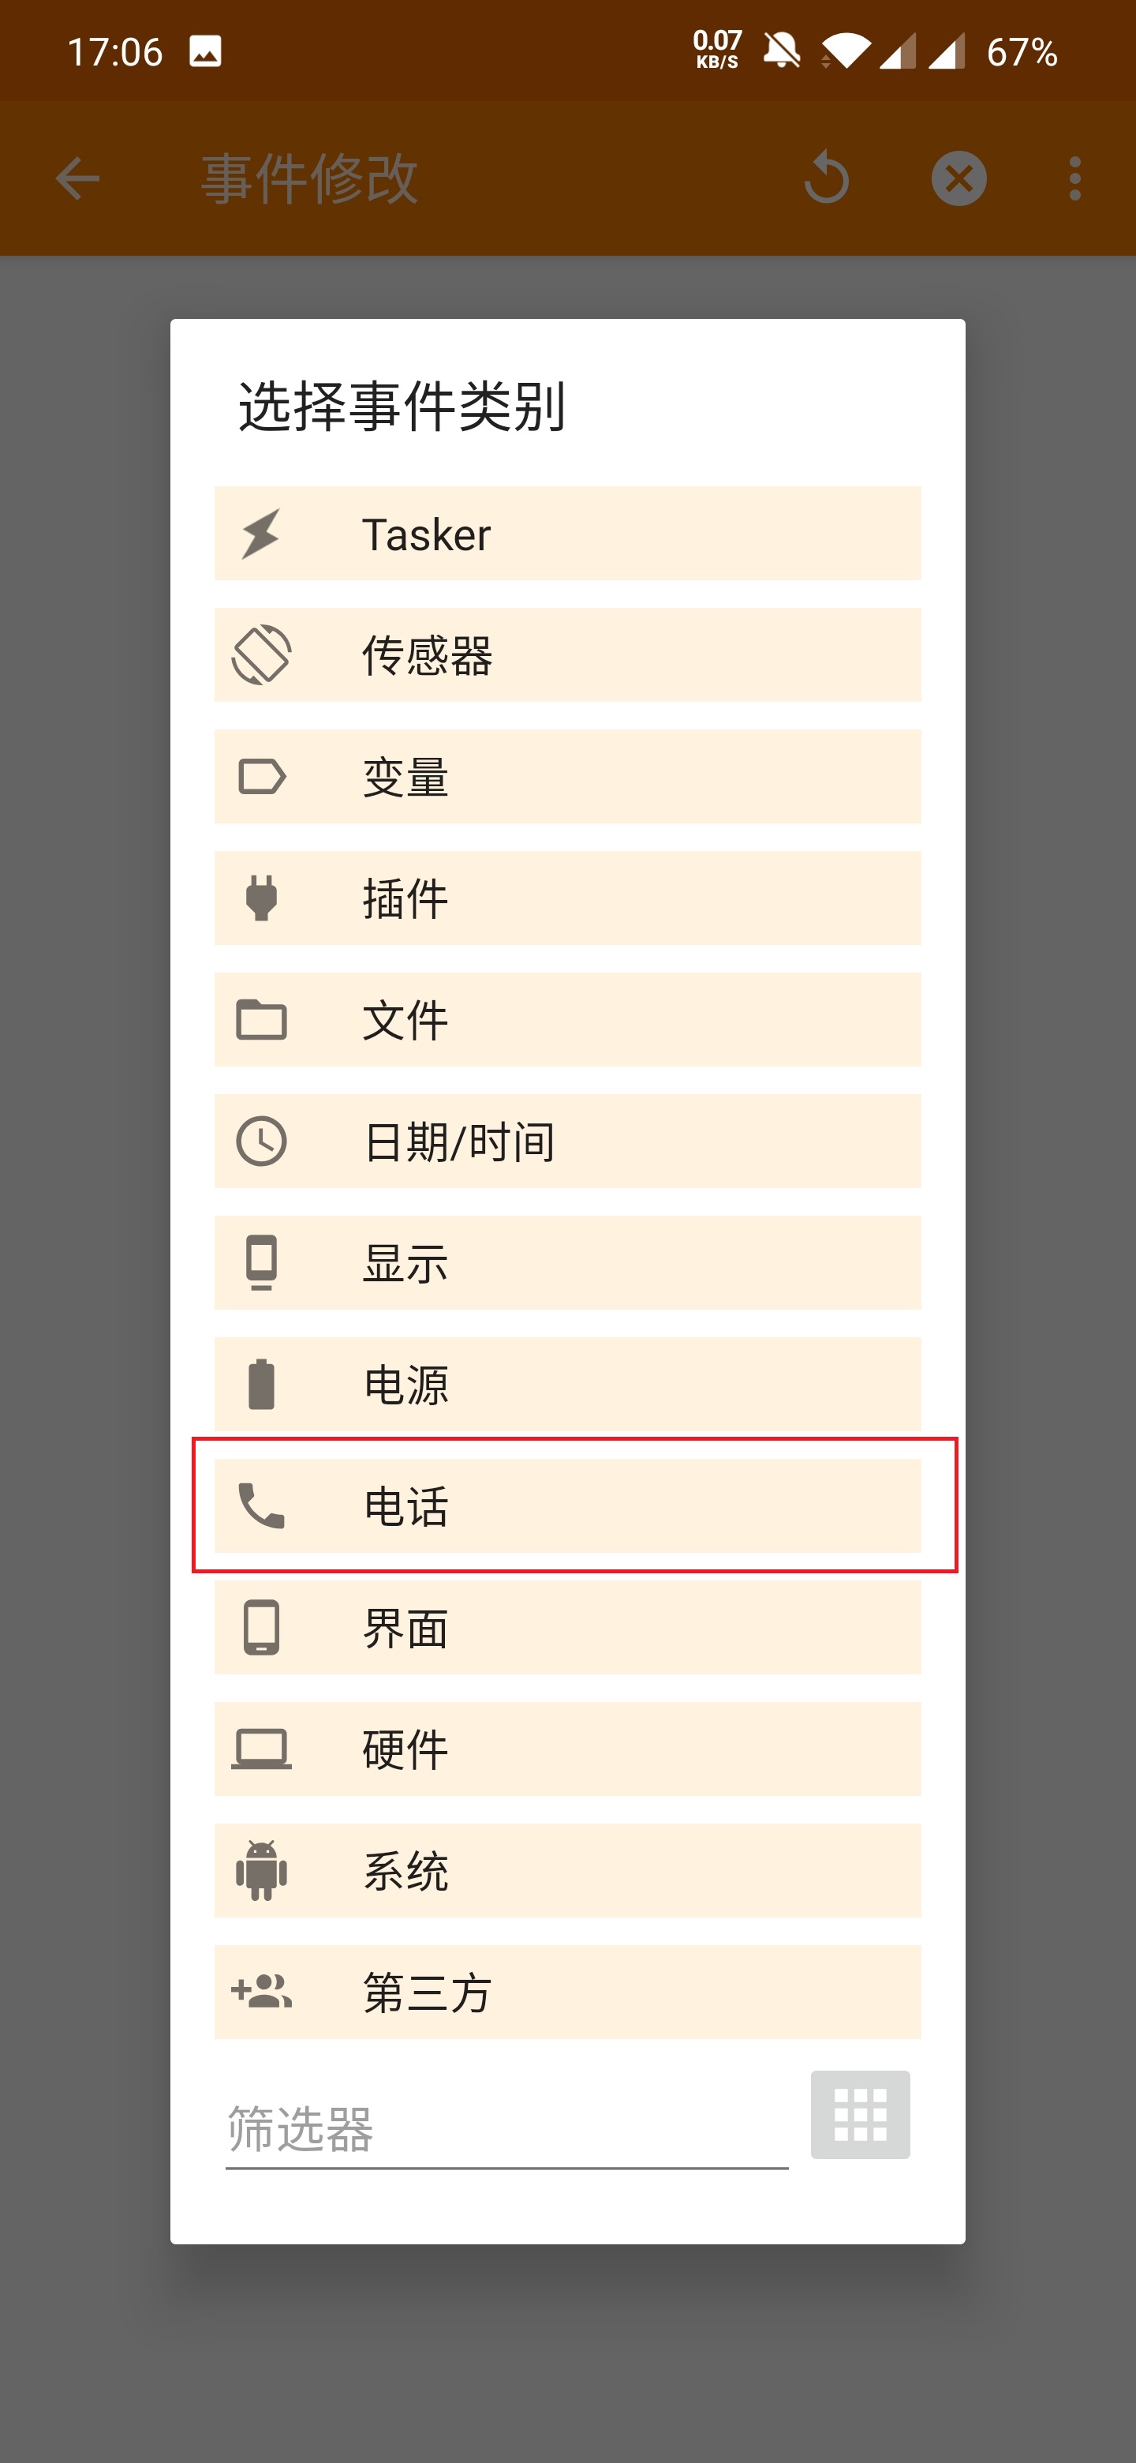This screenshot has height=2463, width=1136.
Task: Tap the screen rotation sensor icon
Action: click(261, 655)
